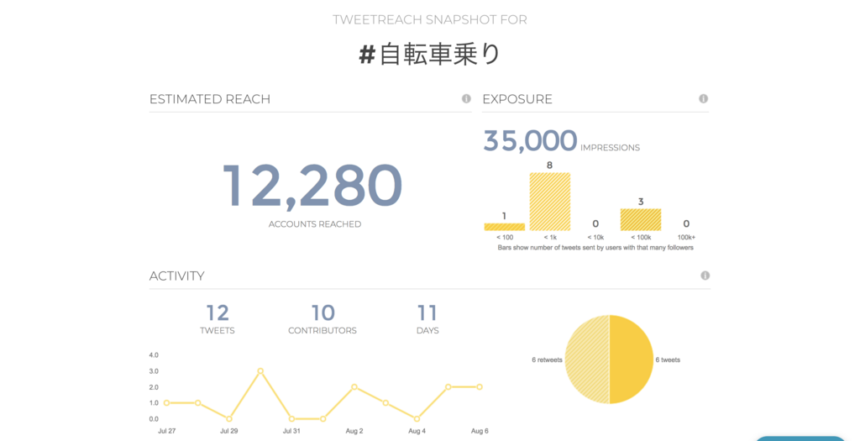Open the Activity info icon
This screenshot has width=860, height=441.
[705, 276]
